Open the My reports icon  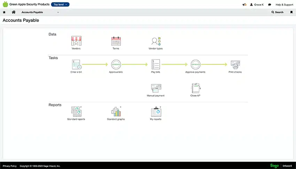156,112
